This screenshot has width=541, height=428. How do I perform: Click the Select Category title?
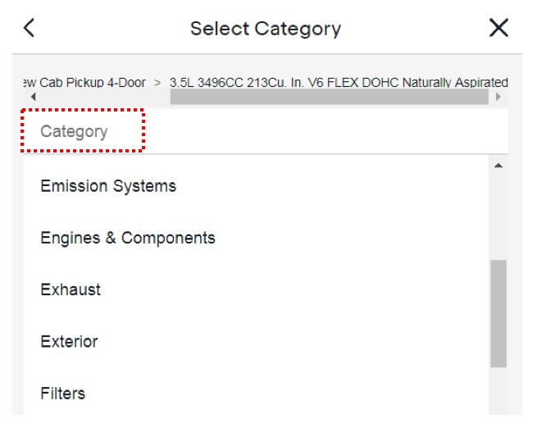[266, 29]
